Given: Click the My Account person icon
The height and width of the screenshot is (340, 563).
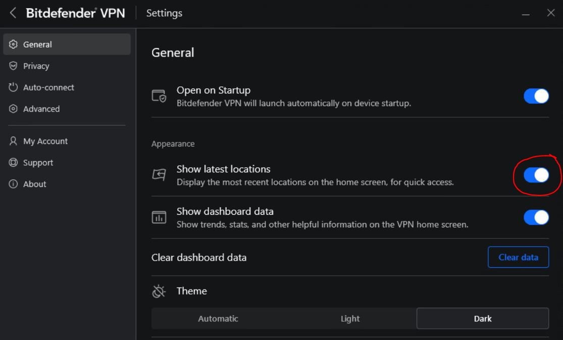Looking at the screenshot, I should coord(14,141).
